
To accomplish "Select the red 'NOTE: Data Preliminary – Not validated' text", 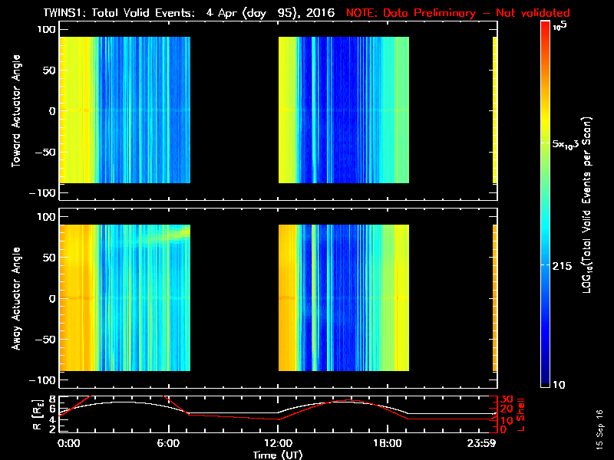I will [x=457, y=13].
